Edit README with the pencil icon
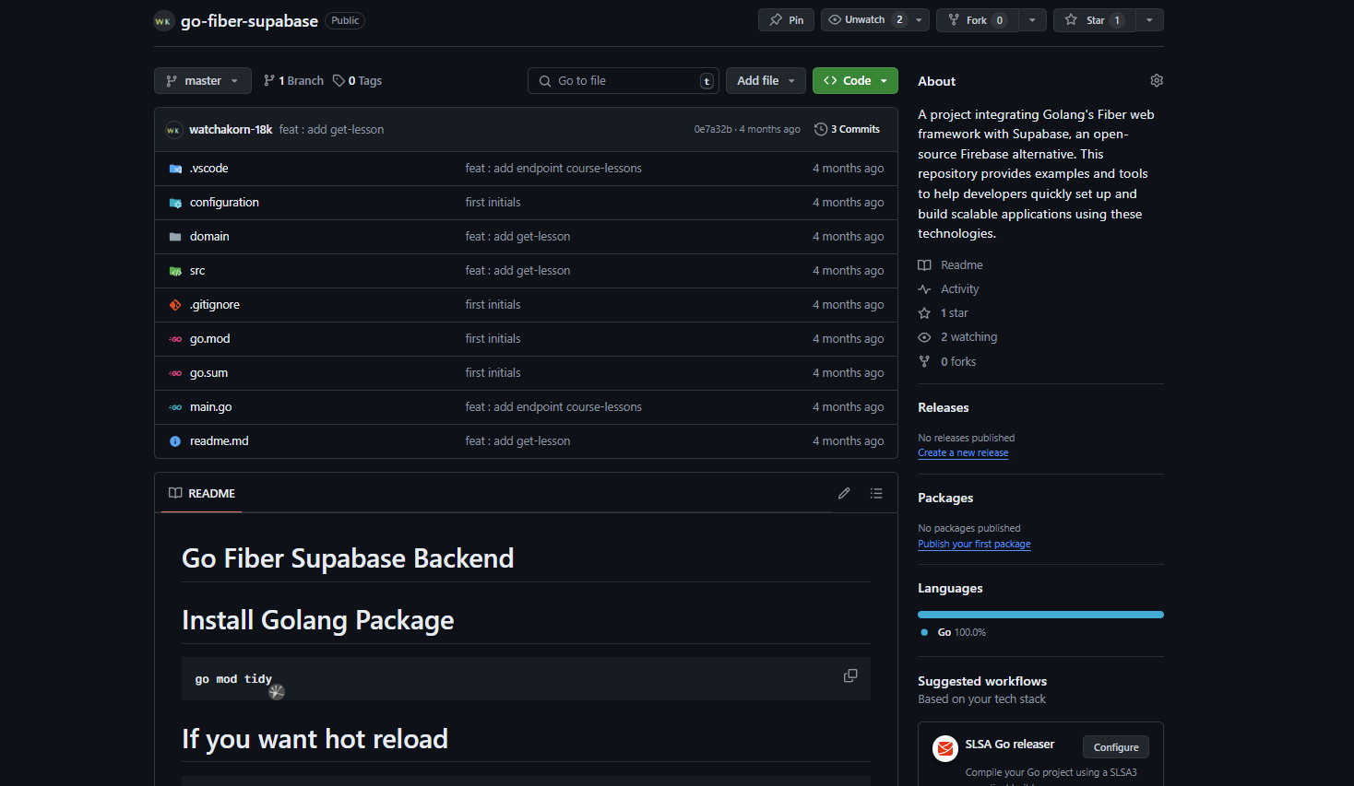1354x786 pixels. coord(844,493)
